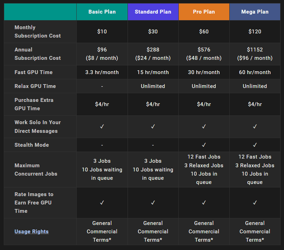Click the $4/hr cell under Mega Plan

point(255,104)
